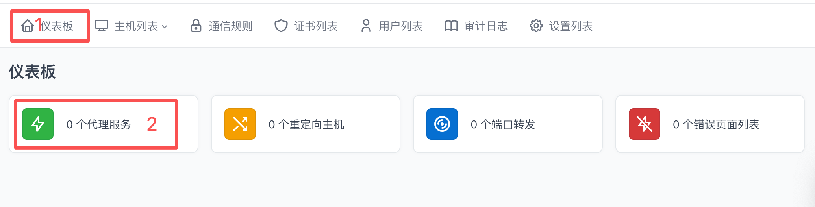Open the 用户列表 menu item
The width and height of the screenshot is (815, 207).
[x=401, y=26]
